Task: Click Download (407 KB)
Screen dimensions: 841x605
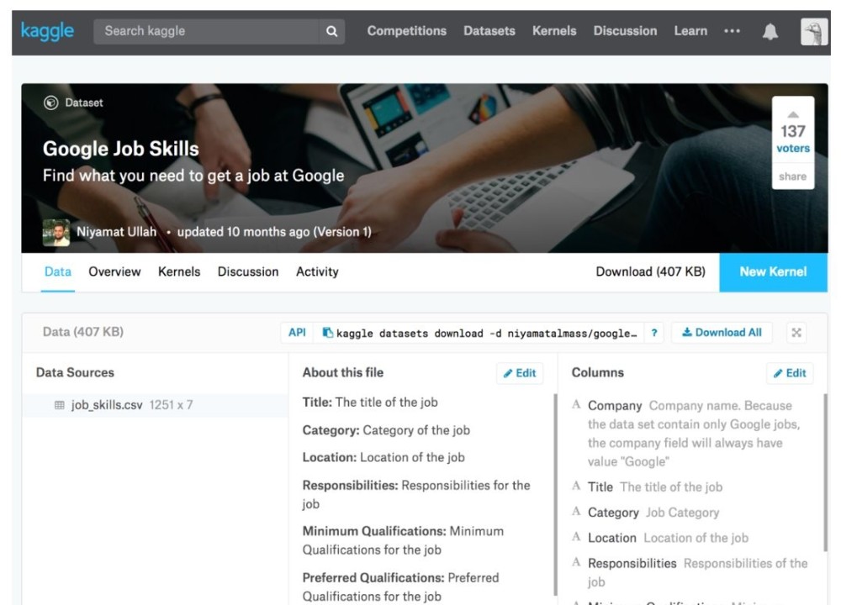Action: tap(651, 271)
